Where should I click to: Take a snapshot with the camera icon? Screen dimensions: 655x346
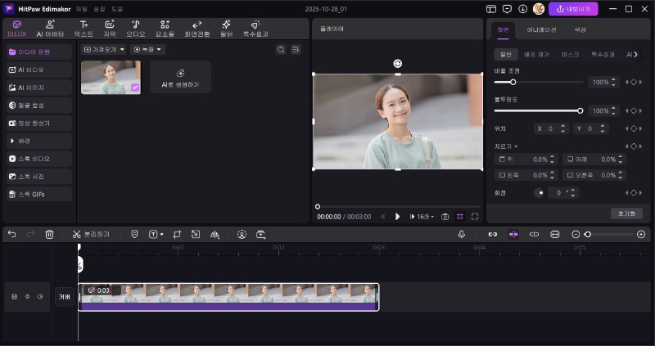[x=445, y=217]
